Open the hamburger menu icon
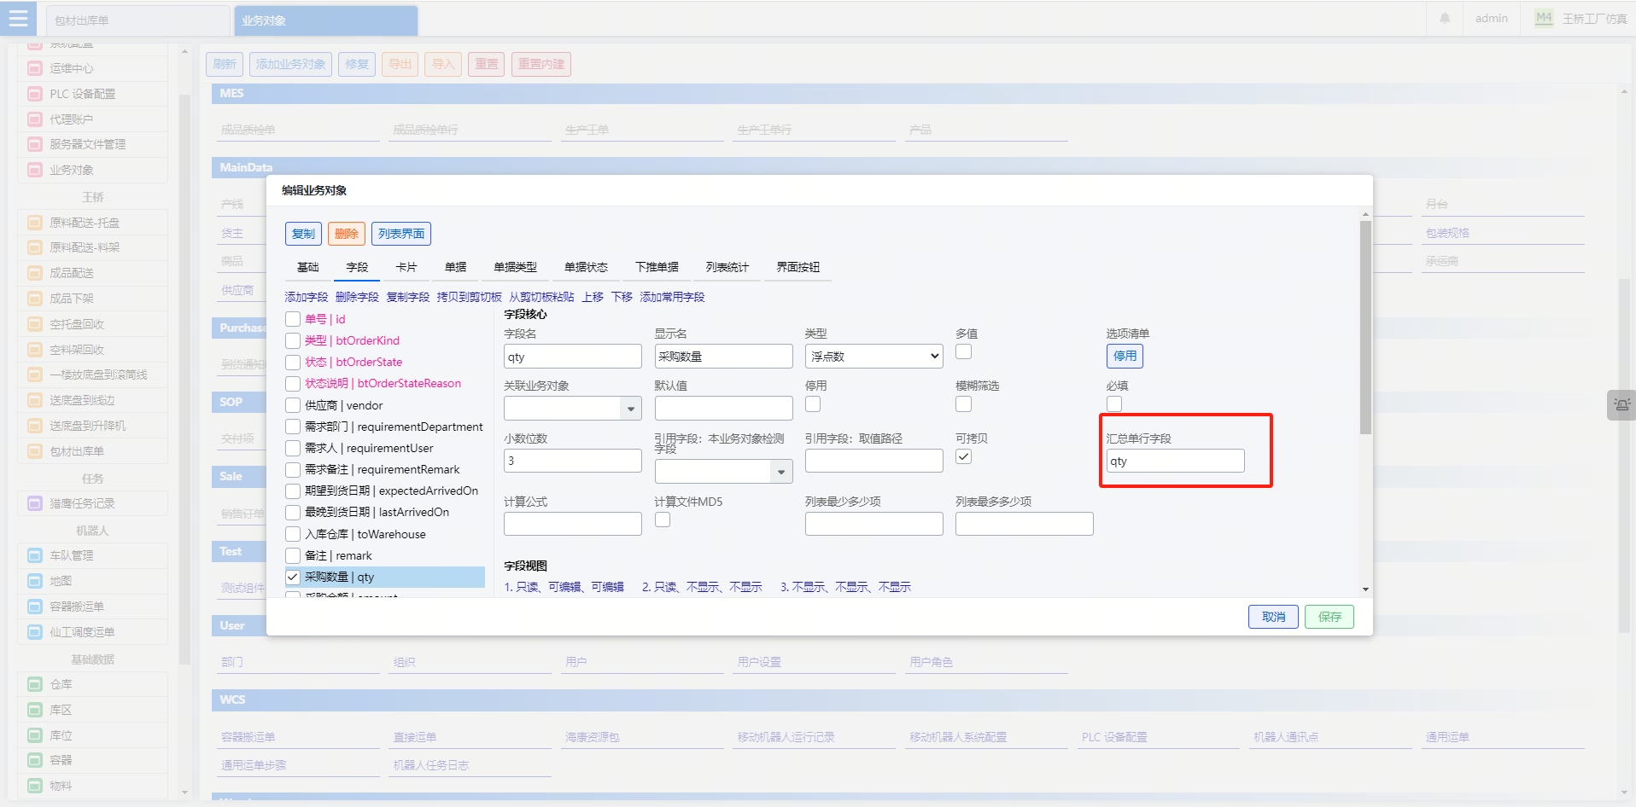The height and width of the screenshot is (807, 1636). tap(18, 18)
